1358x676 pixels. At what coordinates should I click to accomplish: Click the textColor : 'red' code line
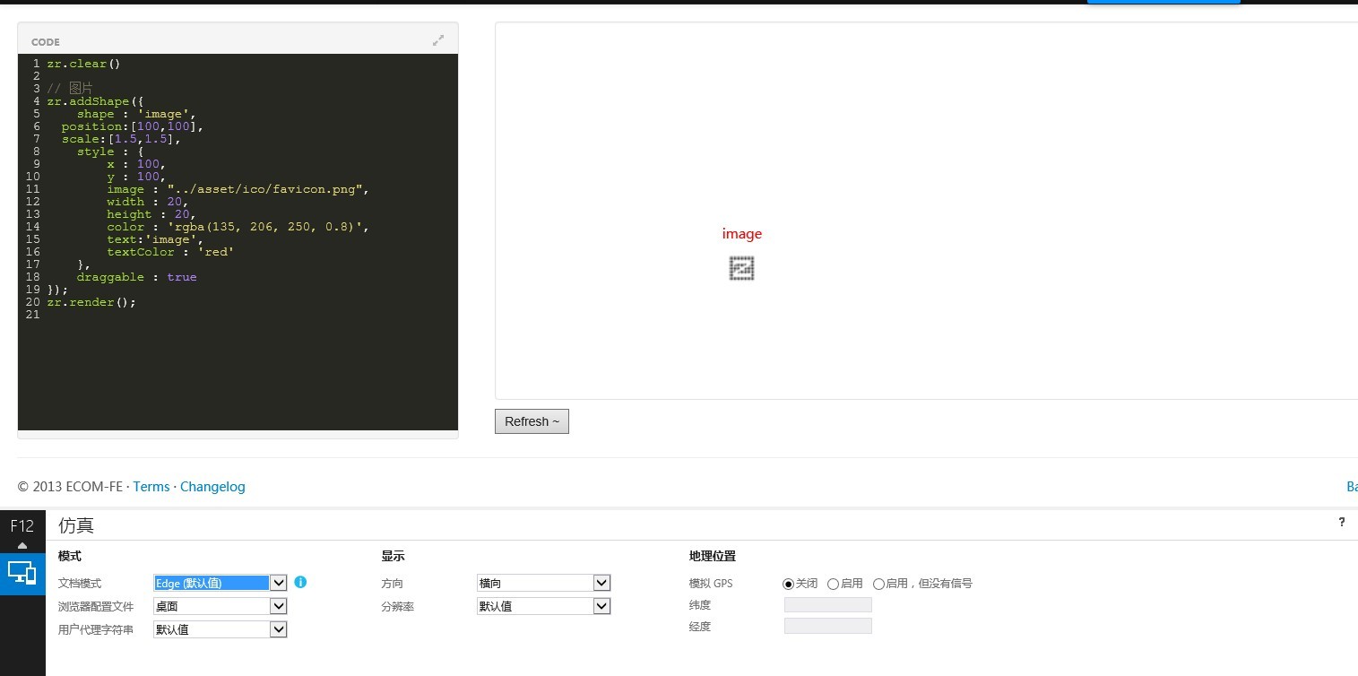point(170,252)
